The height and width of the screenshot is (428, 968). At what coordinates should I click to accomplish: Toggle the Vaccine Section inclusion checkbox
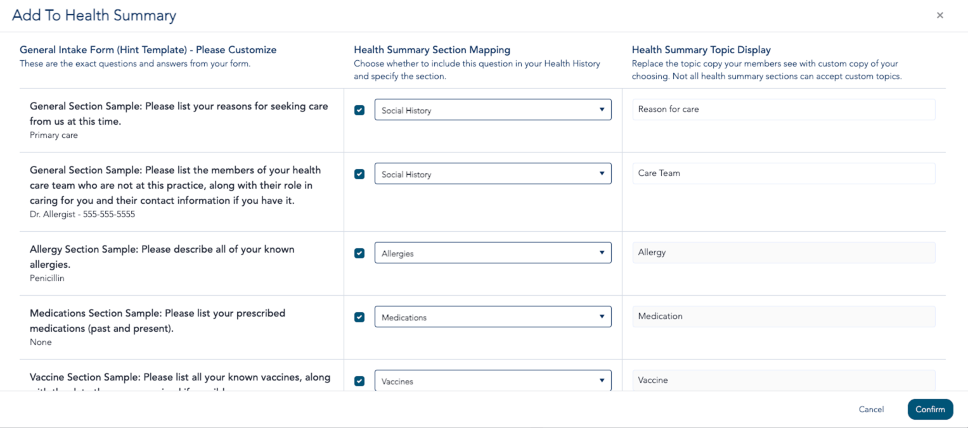(x=359, y=381)
